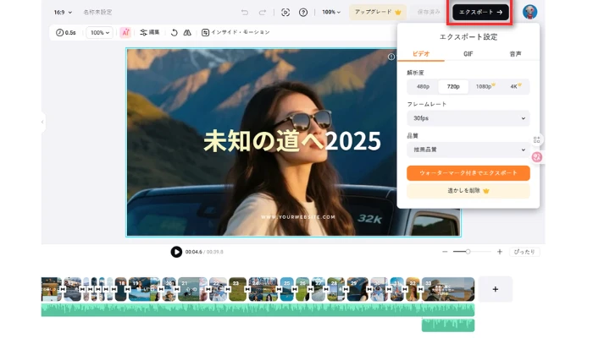Open the 16:9 aspect ratio dropdown
The height and width of the screenshot is (338, 593).
tap(64, 13)
